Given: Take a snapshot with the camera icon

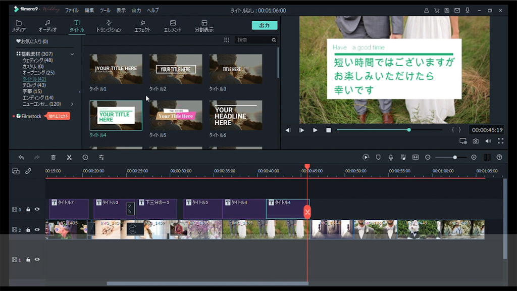Looking at the screenshot, I should [476, 141].
